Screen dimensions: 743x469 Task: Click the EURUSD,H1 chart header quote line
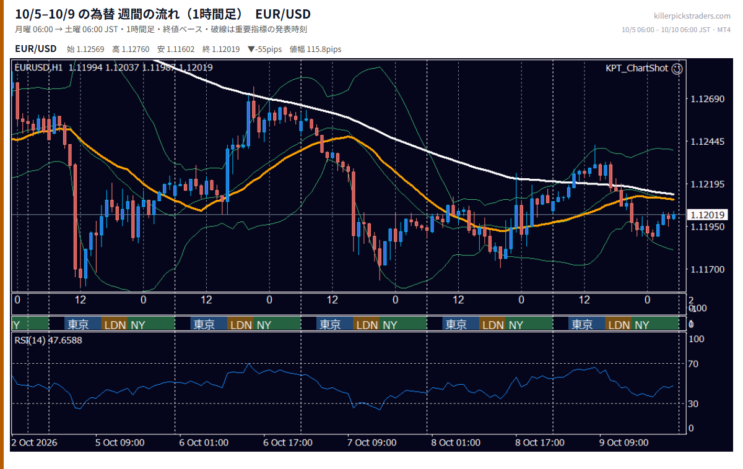pyautogui.click(x=113, y=67)
